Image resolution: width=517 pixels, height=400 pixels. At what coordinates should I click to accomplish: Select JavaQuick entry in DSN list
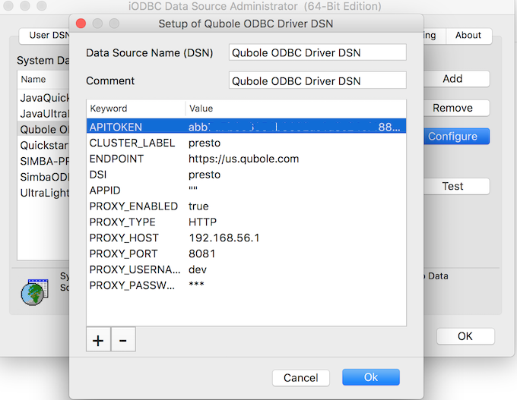43,98
